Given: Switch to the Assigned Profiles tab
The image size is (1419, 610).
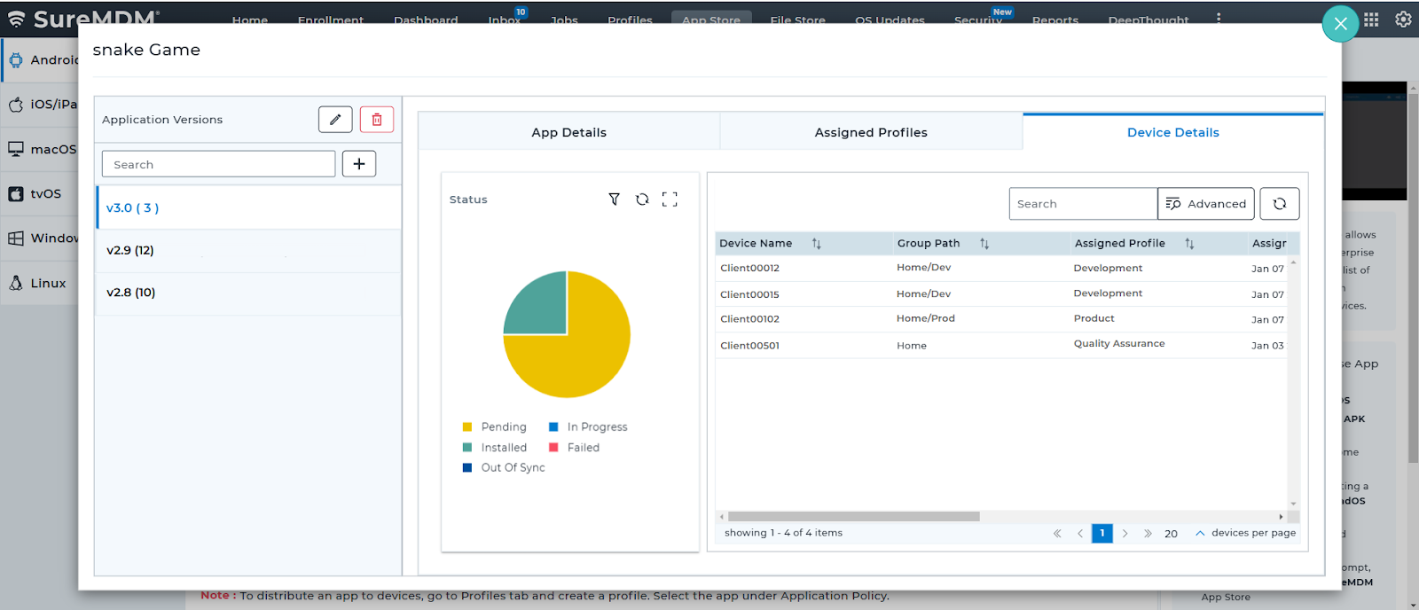Looking at the screenshot, I should [x=871, y=132].
